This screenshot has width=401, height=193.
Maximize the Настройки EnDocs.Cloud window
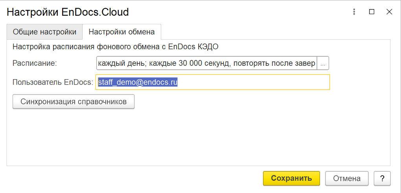[x=372, y=12]
